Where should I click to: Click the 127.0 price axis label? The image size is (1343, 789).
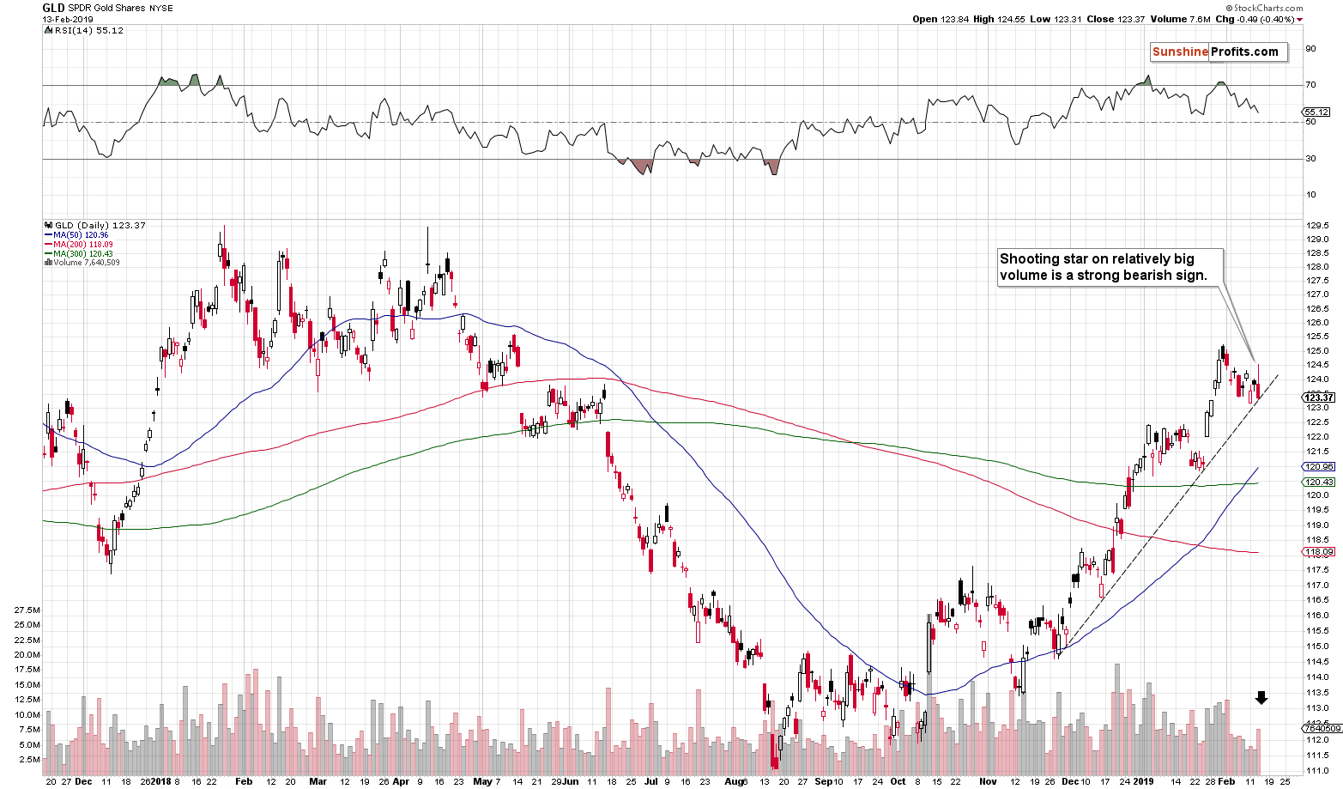pos(1317,294)
